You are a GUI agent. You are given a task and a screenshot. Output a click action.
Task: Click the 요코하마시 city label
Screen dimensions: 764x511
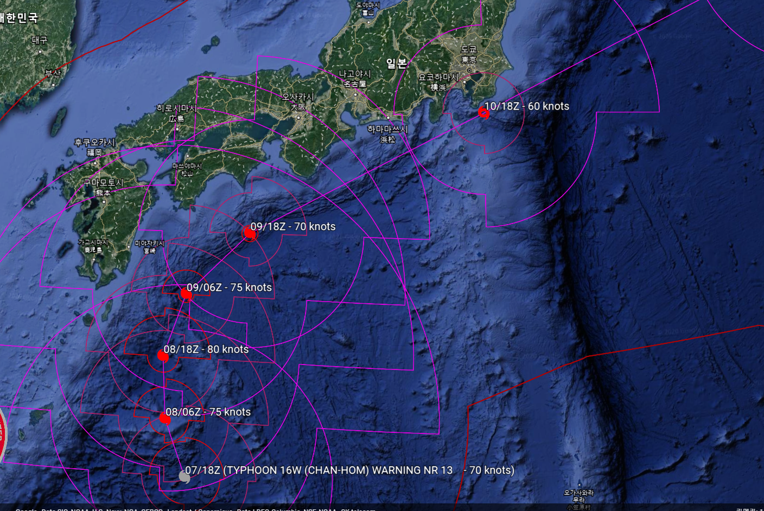[x=438, y=82]
